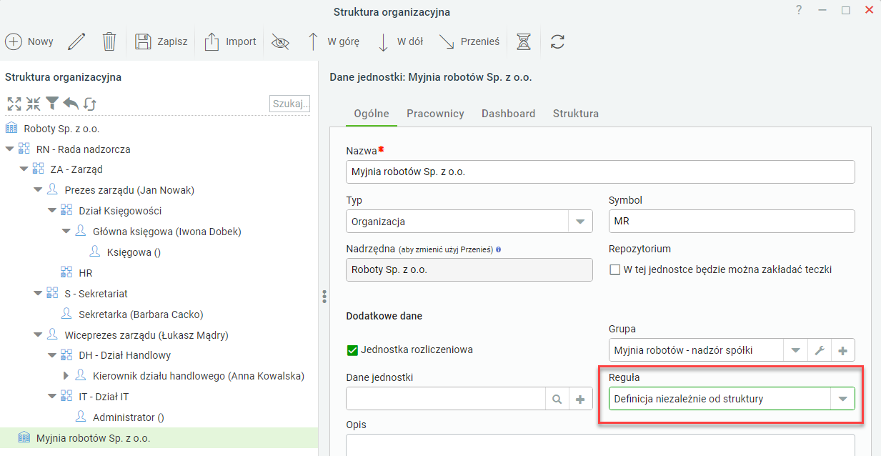Open the Reguła dropdown
Screen dimensions: 881x456
coord(842,399)
